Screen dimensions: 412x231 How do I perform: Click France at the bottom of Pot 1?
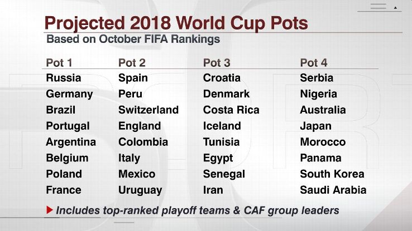[x=63, y=190]
